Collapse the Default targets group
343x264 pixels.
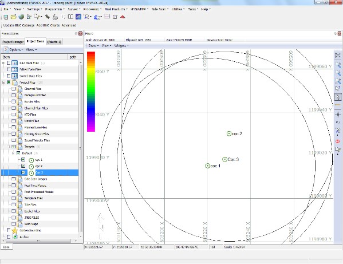[x=13, y=153]
